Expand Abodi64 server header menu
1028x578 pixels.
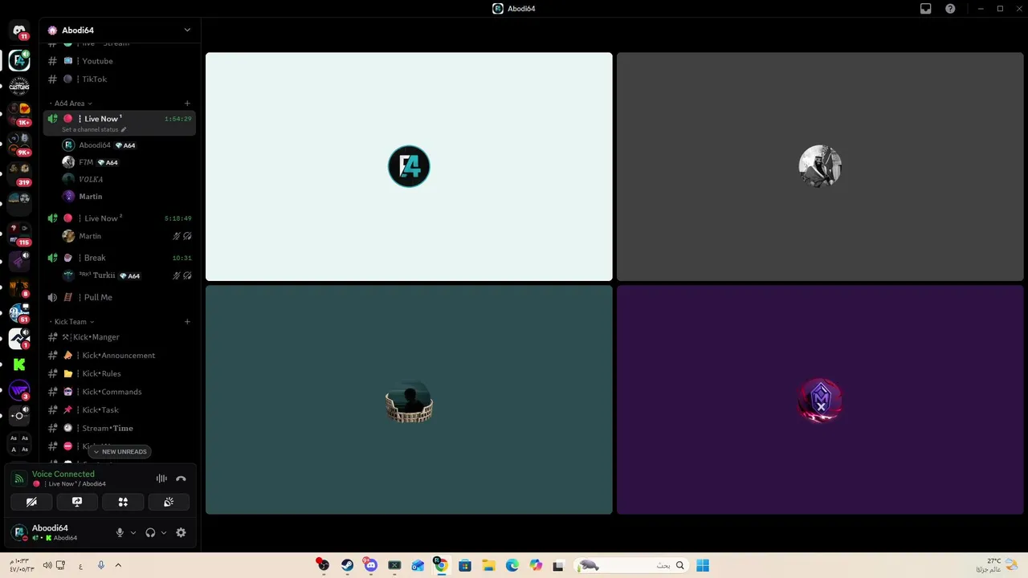(187, 31)
